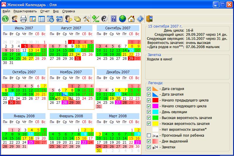Image resolution: width=234 pixels, height=156 pixels.
Task: Click the house home icon
Action: click(x=131, y=19)
